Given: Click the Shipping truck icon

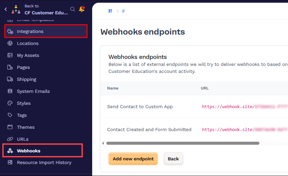Looking at the screenshot, I should [x=10, y=79].
